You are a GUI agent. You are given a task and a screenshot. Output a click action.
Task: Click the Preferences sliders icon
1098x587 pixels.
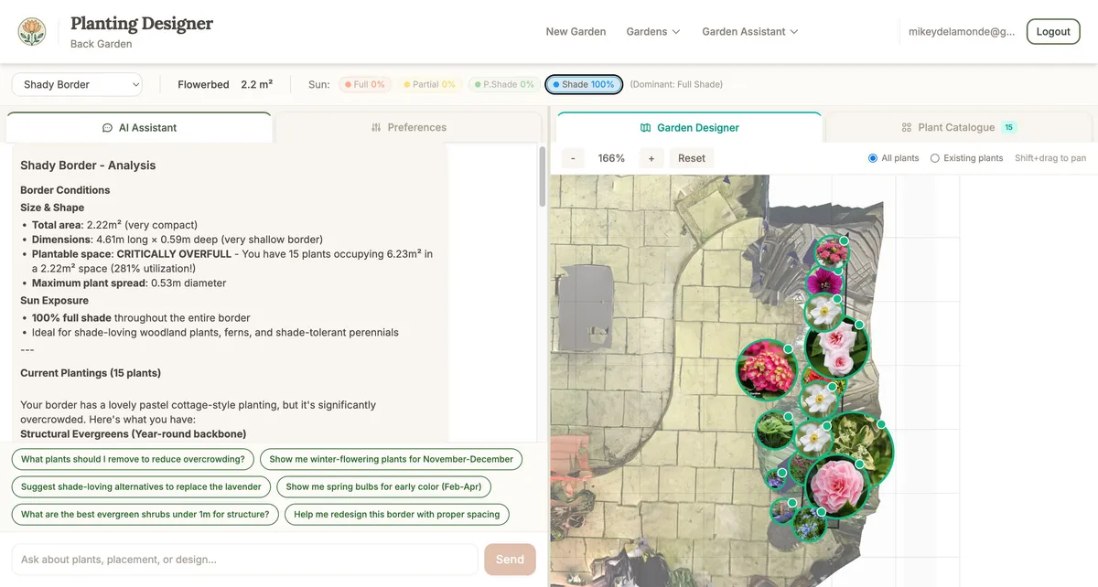tap(375, 127)
